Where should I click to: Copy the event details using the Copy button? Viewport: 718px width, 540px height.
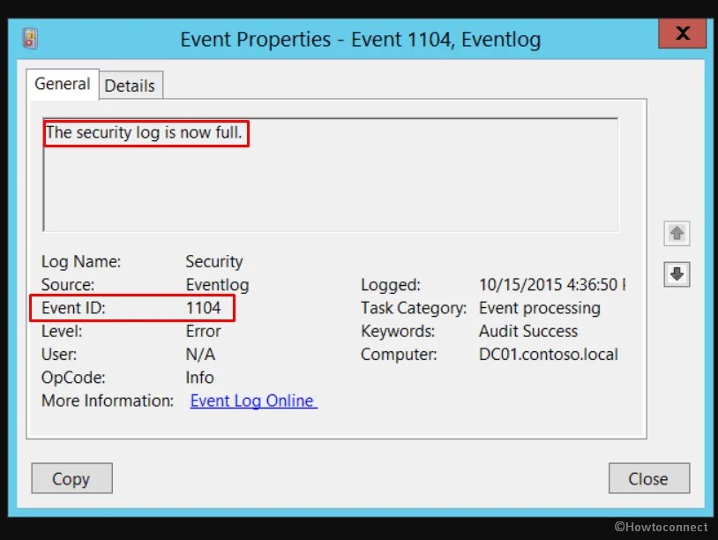[71, 478]
